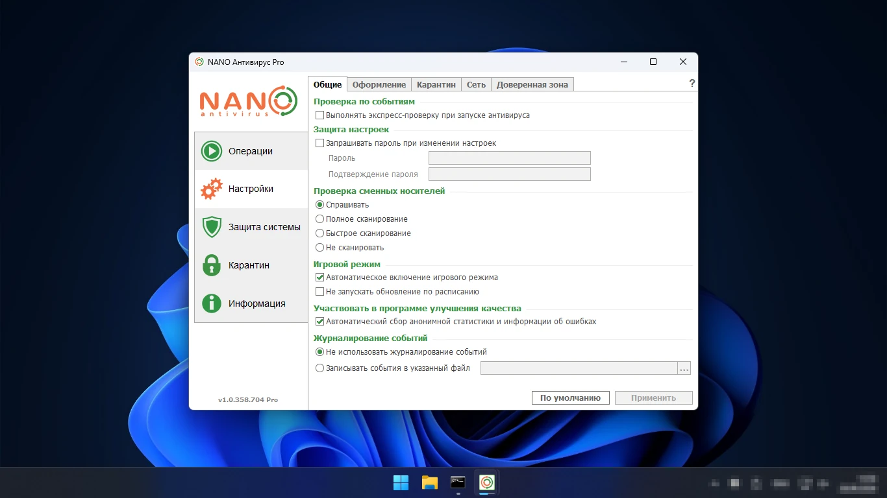Select the 'Спрашивать' radio option
The height and width of the screenshot is (498, 887).
(319, 205)
